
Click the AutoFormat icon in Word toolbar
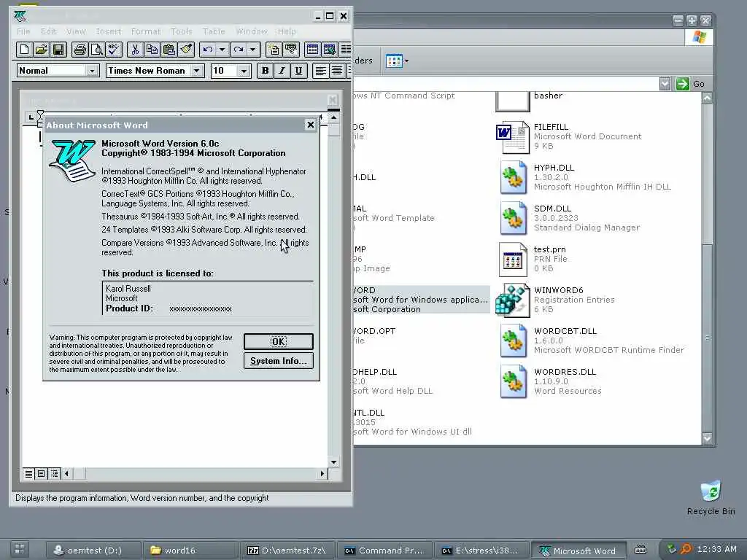[274, 50]
